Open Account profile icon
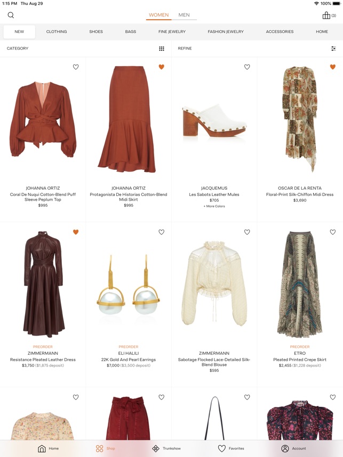The height and width of the screenshot is (457, 343). click(x=285, y=448)
